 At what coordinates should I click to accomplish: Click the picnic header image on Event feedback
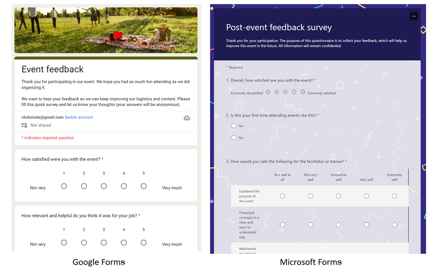click(106, 30)
